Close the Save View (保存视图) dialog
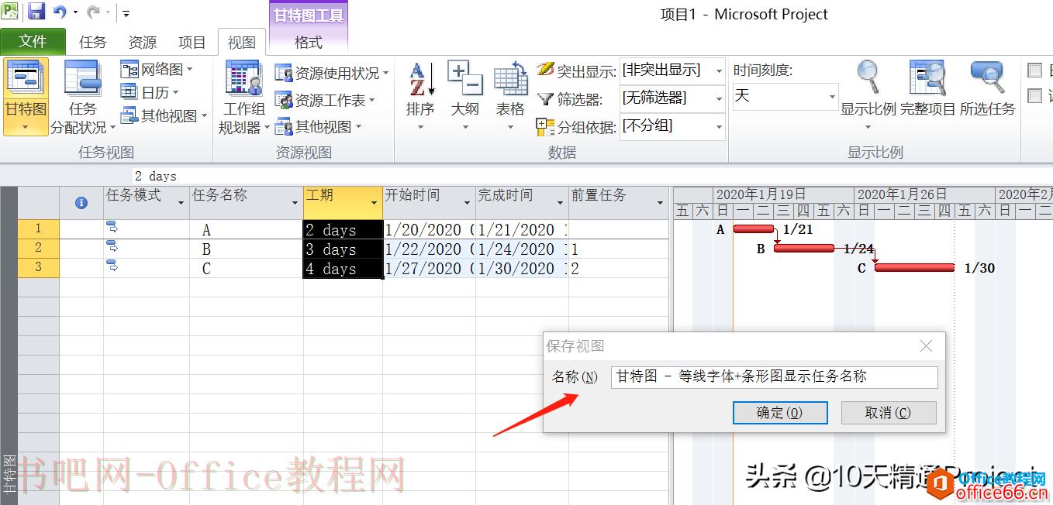 (926, 346)
